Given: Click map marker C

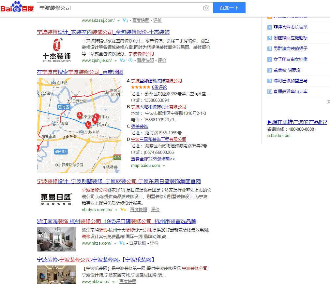Looking at the screenshot, I should 88,125.
